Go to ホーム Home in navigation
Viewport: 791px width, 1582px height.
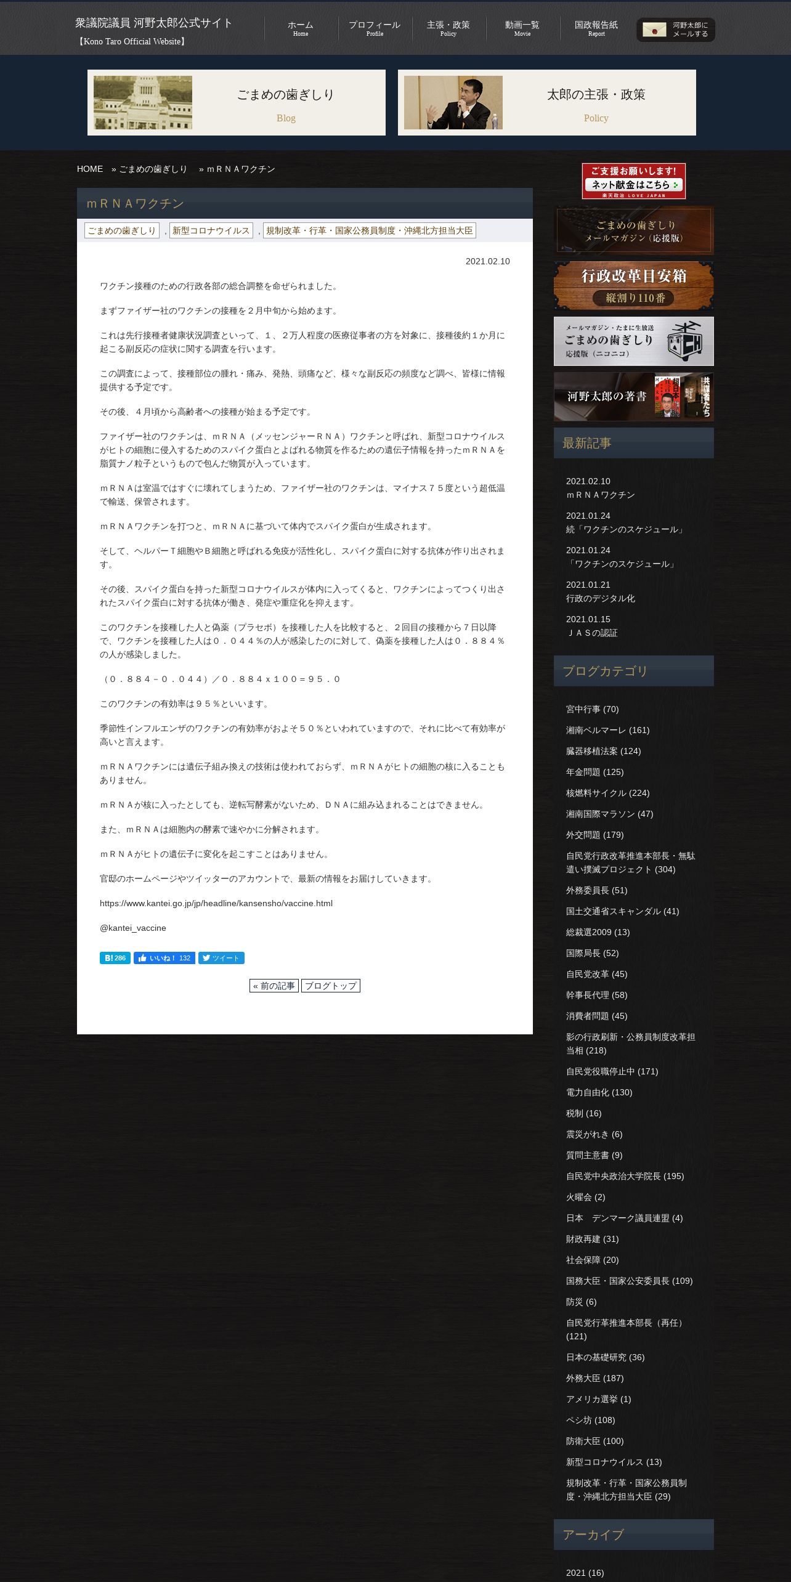click(x=301, y=28)
